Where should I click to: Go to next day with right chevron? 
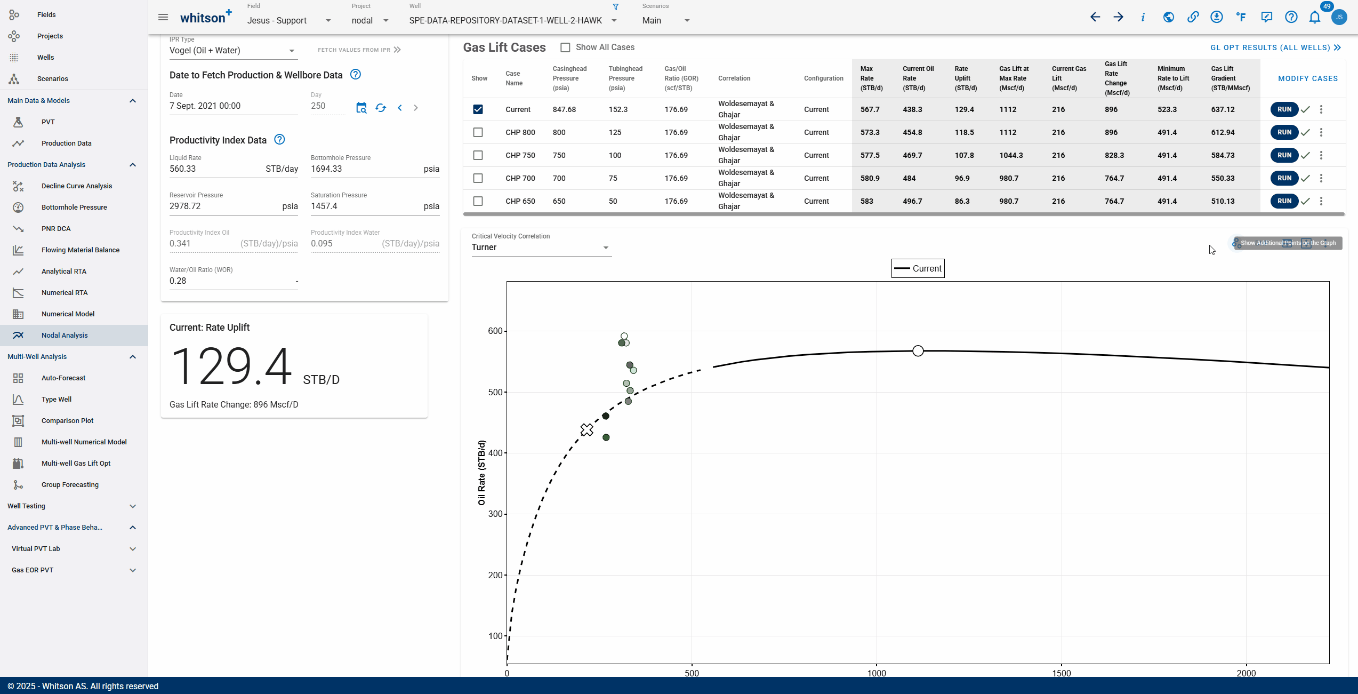tap(416, 108)
